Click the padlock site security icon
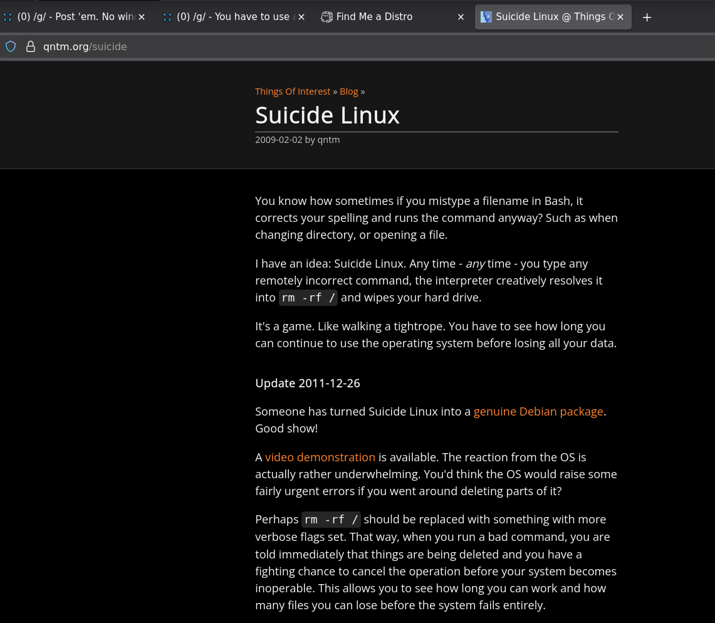The image size is (715, 623). coord(31,46)
